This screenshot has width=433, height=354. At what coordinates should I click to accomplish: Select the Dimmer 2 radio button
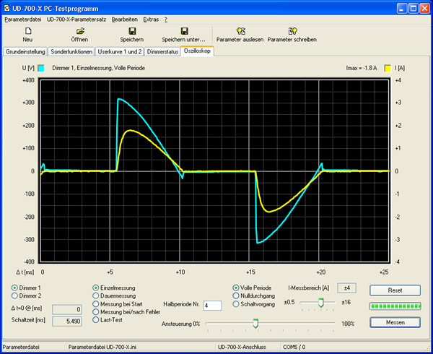click(x=15, y=296)
